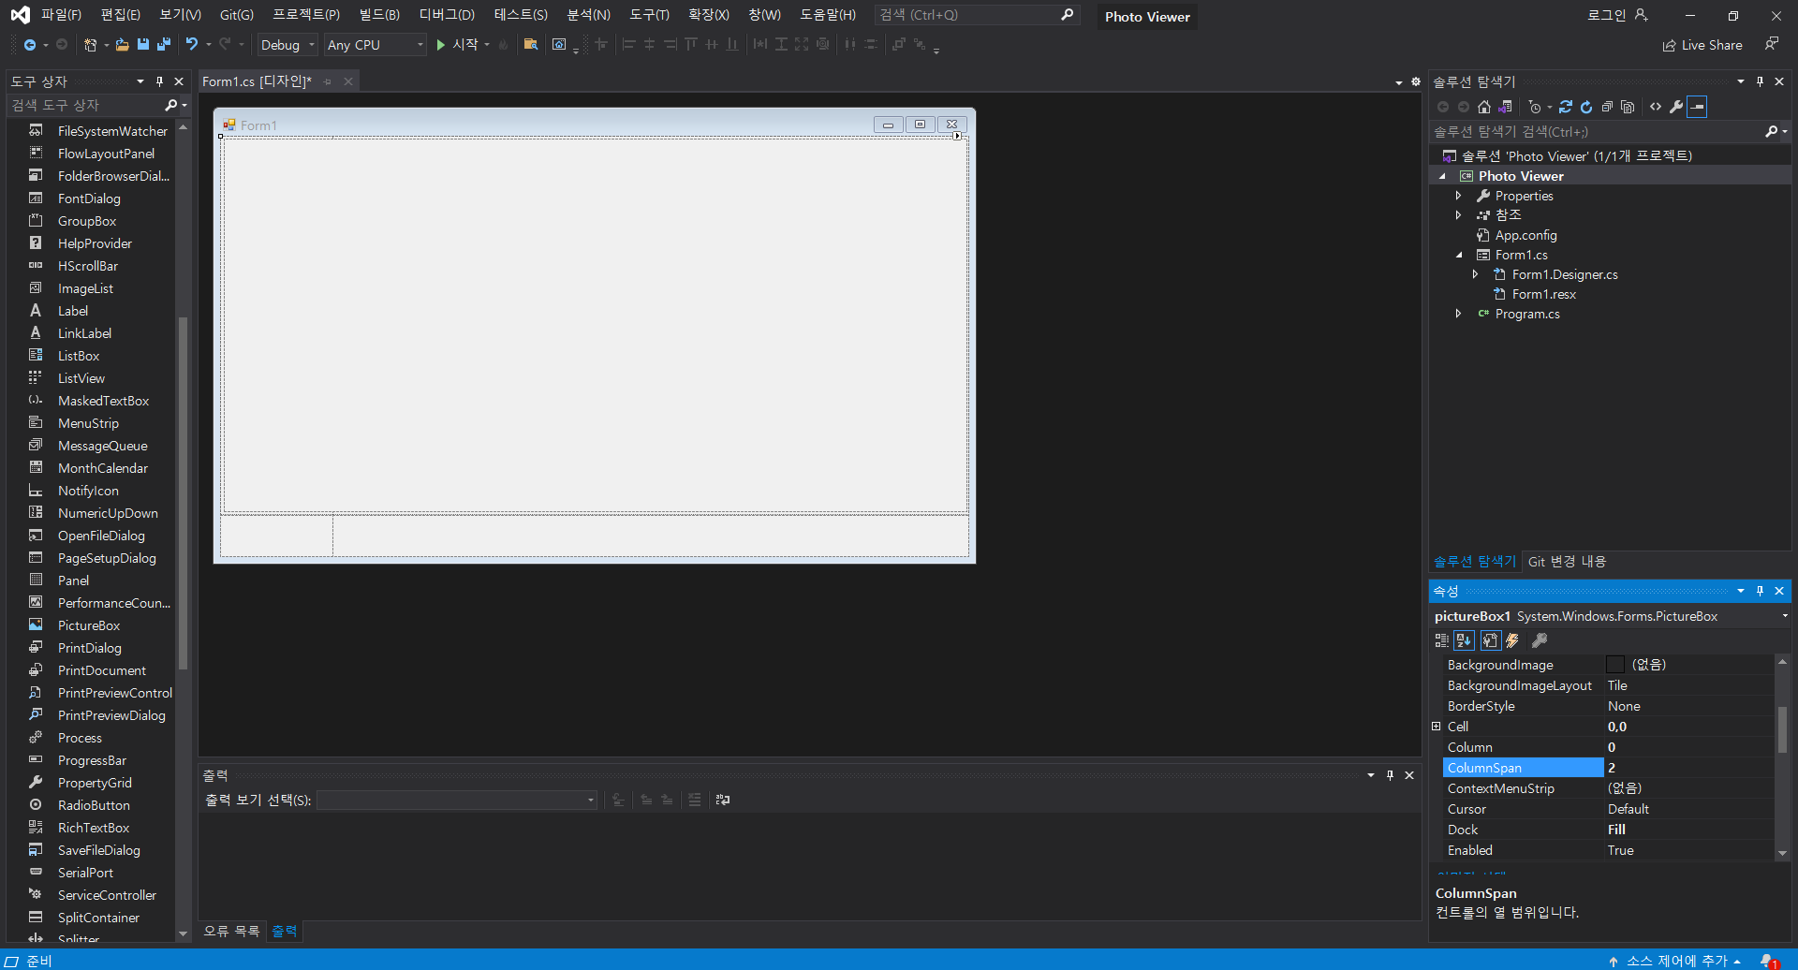Screen dimensions: 1798x970
Task: Toggle Alphabetical sorting in the Properties window
Action: pyautogui.click(x=1465, y=640)
